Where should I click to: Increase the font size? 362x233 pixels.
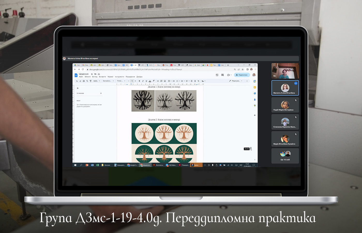pos(135,81)
